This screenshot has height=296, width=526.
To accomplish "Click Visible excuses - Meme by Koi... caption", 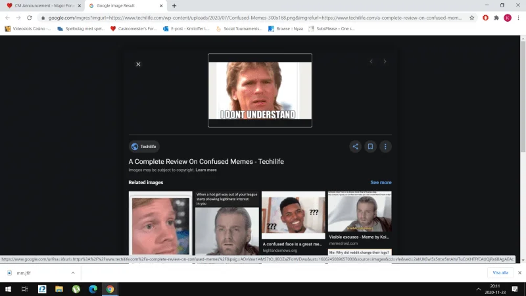I will pos(359,237).
